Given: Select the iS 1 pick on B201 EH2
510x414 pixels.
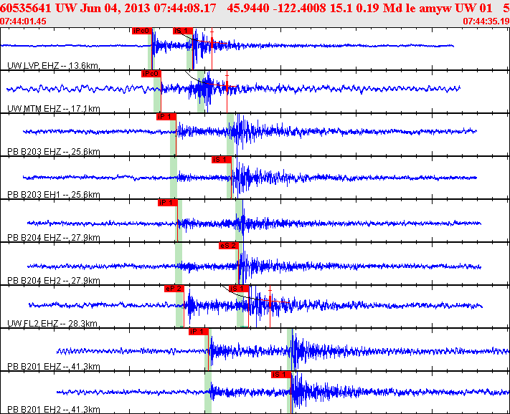Looking at the screenshot, I should coord(281,375).
